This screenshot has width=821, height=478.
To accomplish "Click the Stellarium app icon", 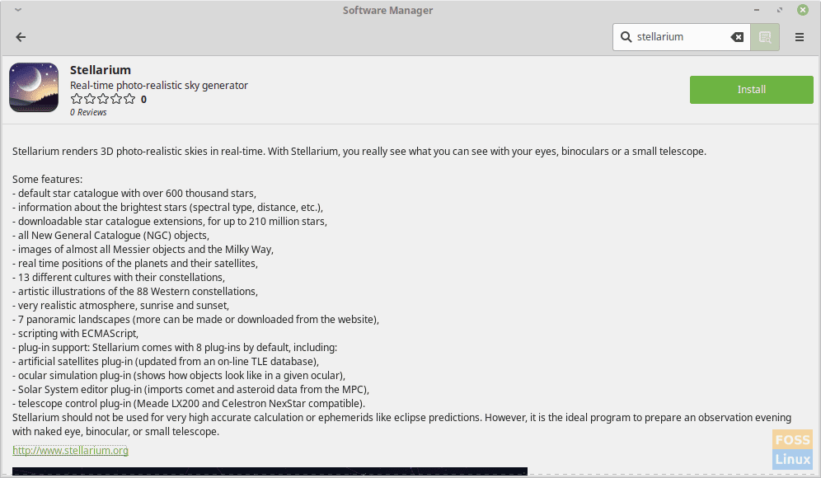I will pyautogui.click(x=34, y=87).
